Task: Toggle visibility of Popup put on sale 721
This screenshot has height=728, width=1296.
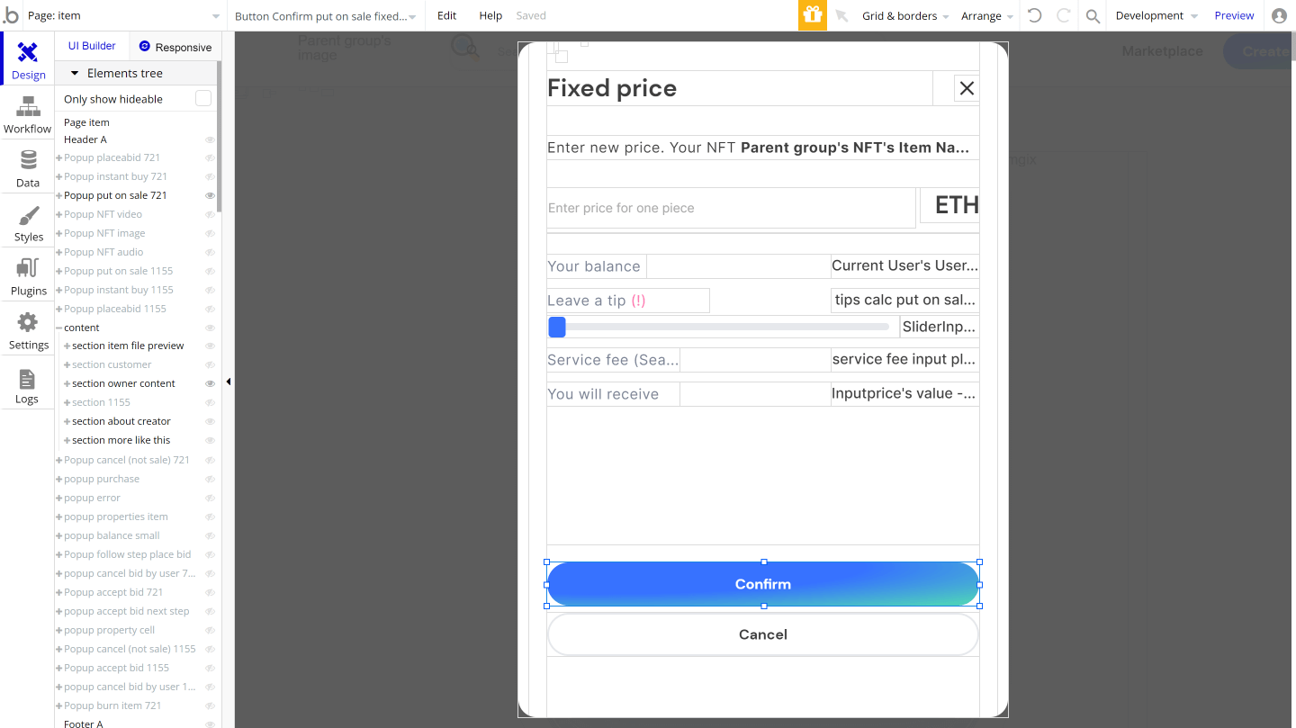Action: point(210,195)
